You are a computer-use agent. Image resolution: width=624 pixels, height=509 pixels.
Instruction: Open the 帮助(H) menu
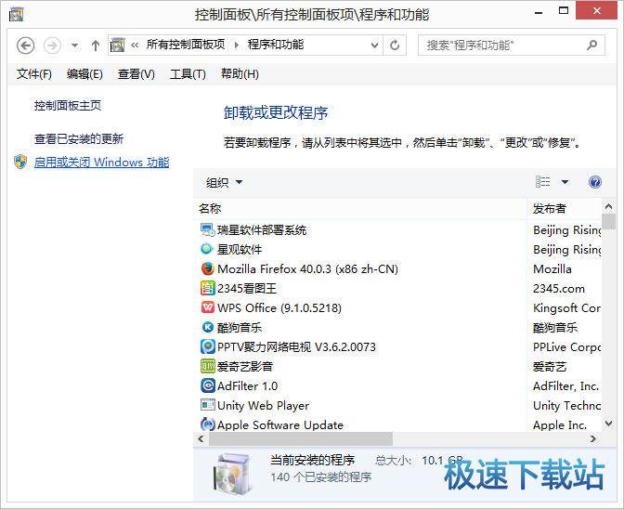point(240,74)
